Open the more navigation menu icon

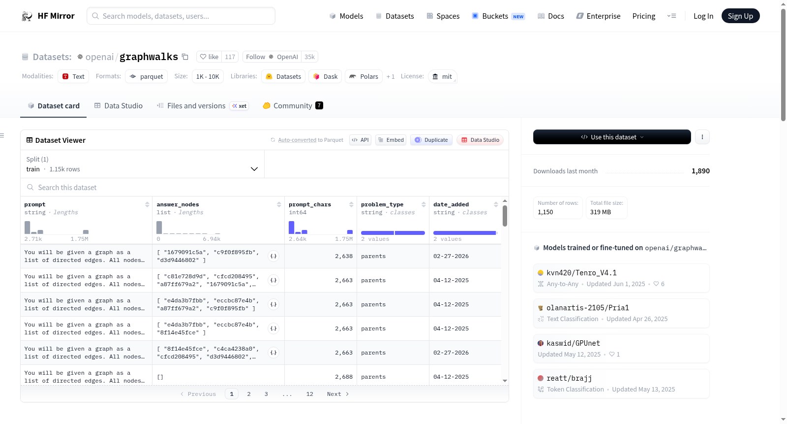[671, 16]
